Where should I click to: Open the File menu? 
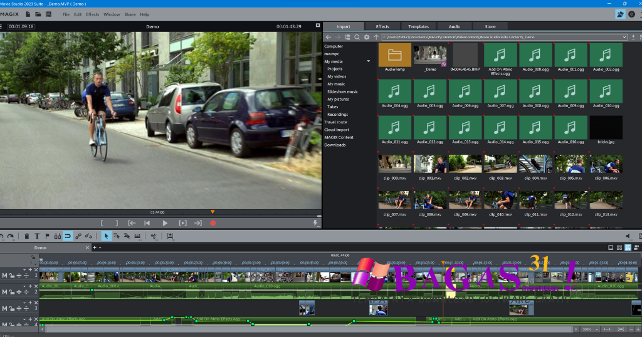point(66,14)
